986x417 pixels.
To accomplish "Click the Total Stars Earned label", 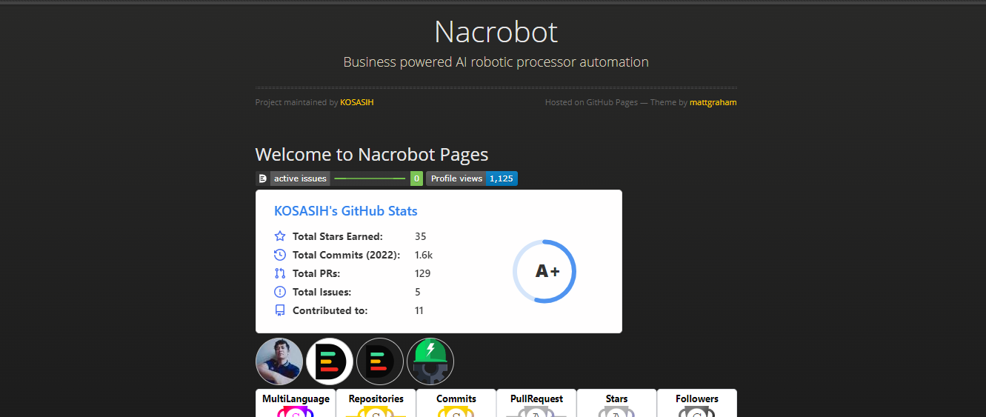I will coord(338,236).
